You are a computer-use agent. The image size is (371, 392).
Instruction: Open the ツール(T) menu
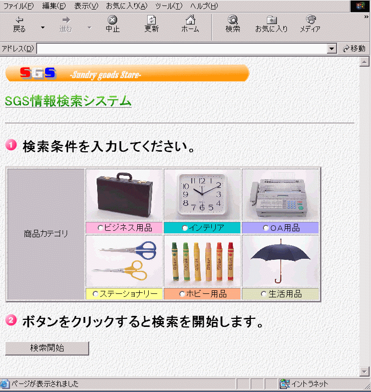(169, 6)
